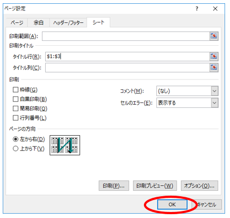
Task: Enable the 白黒印刷 checkbox
Action: 16,99
